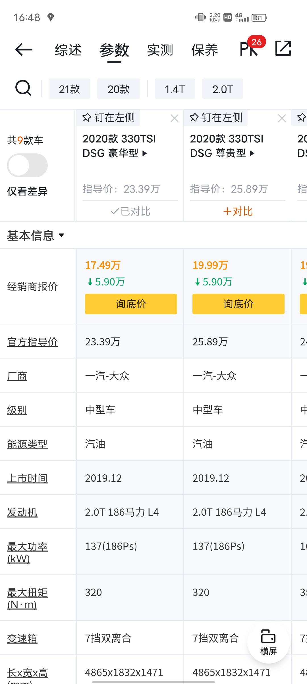307x684 pixels.
Task: Remove the 330TSI DSG 豪华型 column
Action: (174, 118)
